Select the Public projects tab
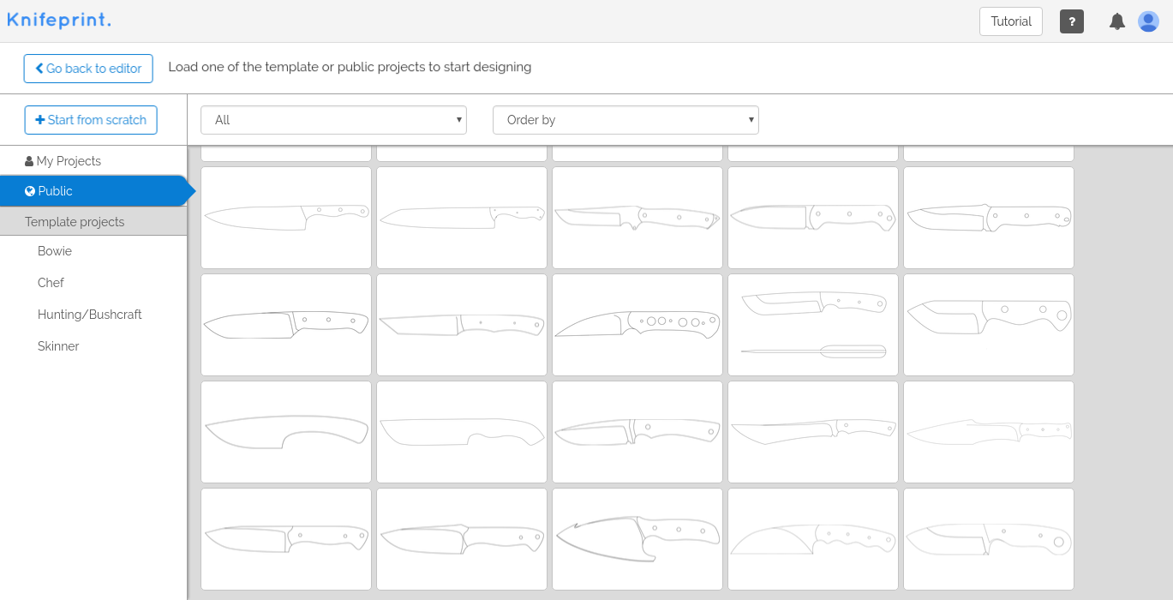 (93, 191)
